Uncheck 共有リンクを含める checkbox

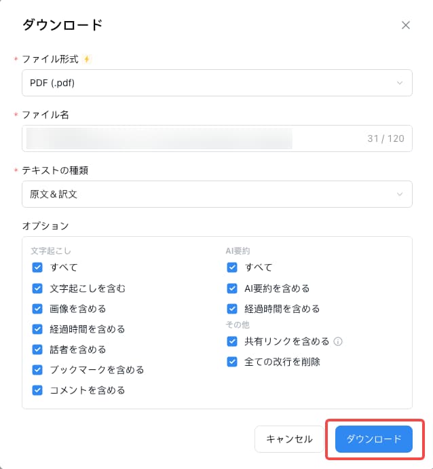[232, 341]
